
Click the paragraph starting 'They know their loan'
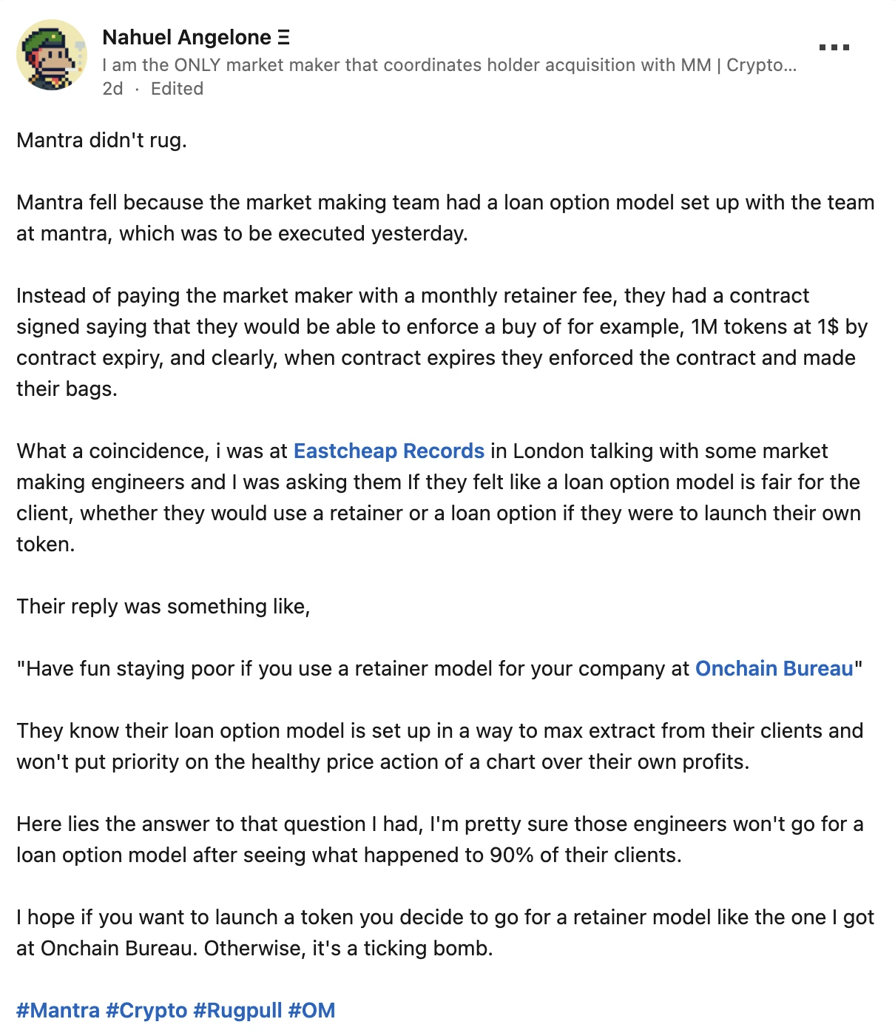[439, 747]
